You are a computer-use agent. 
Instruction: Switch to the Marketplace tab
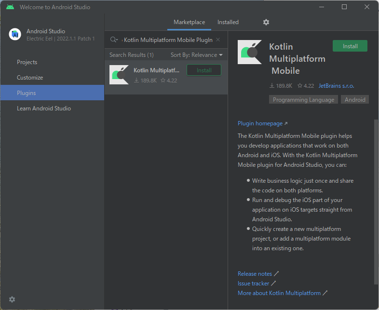coord(189,22)
